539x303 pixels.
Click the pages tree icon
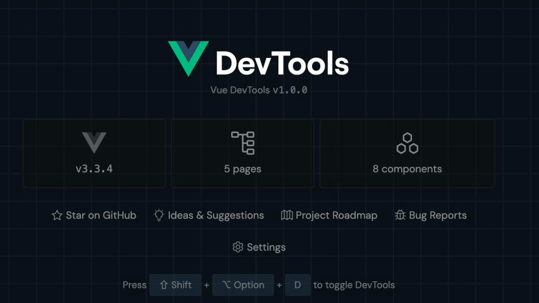(243, 143)
